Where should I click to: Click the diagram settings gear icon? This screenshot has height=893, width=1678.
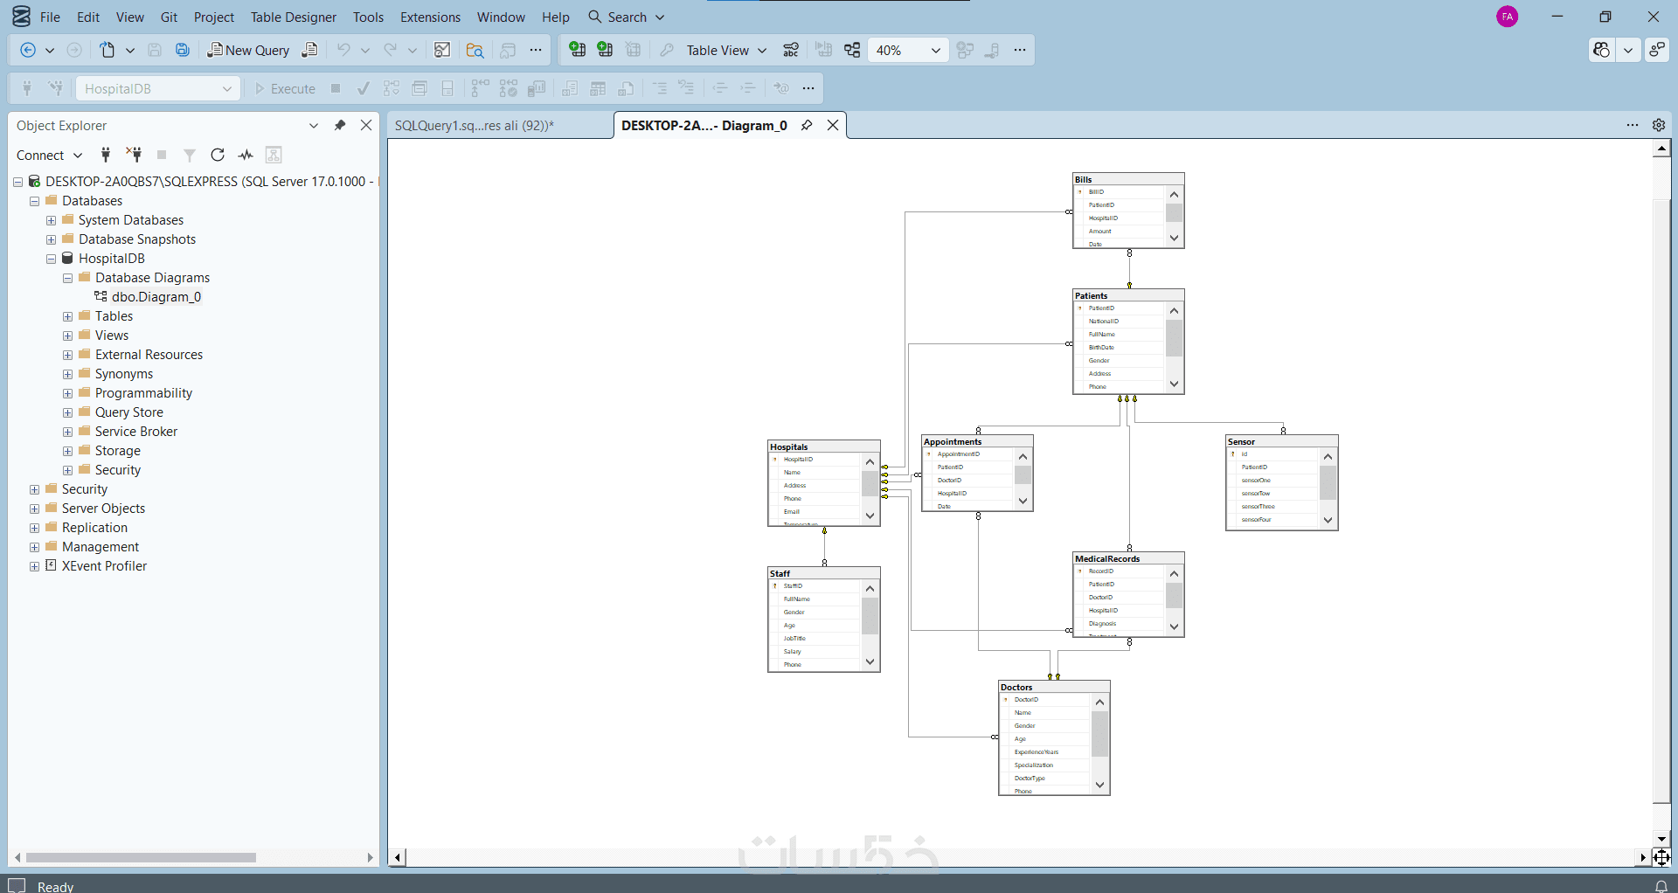[1659, 125]
